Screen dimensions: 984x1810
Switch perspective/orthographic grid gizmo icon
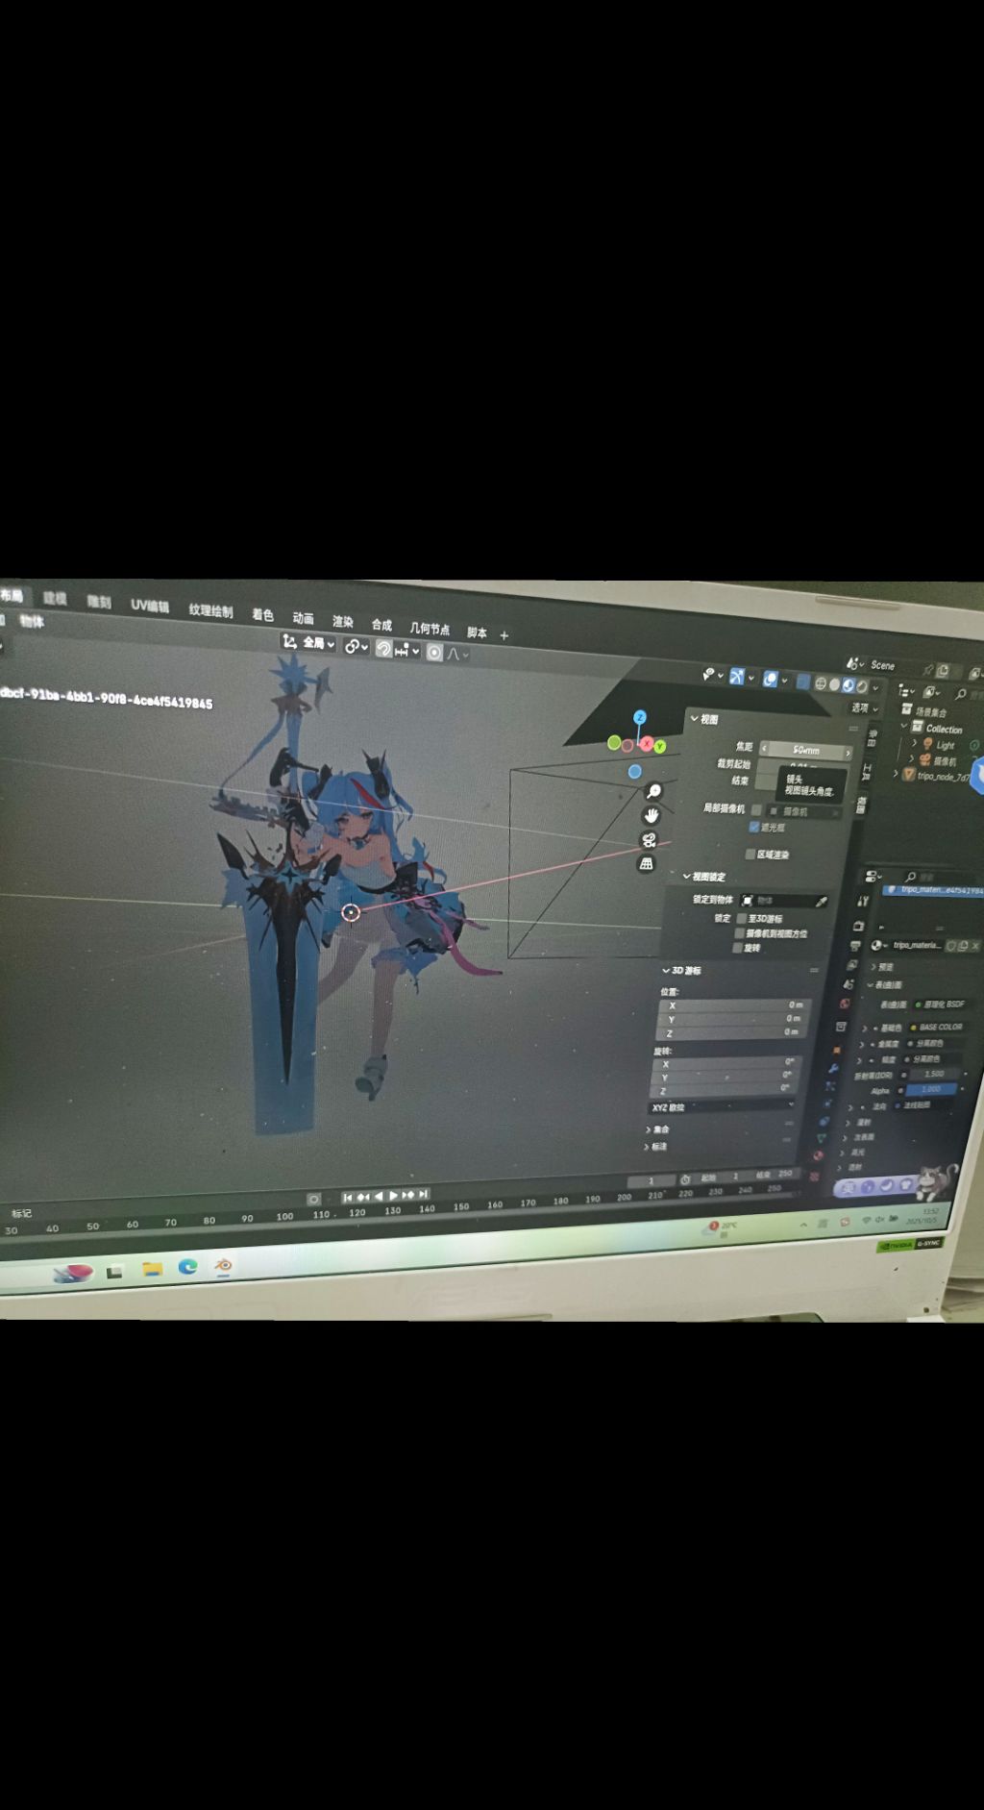(646, 863)
